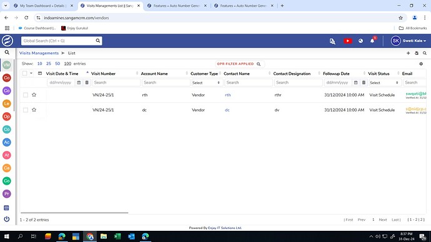Switch to the My Team Dashboard tab
Screen dimensions: 431x242
[x=44, y=6]
